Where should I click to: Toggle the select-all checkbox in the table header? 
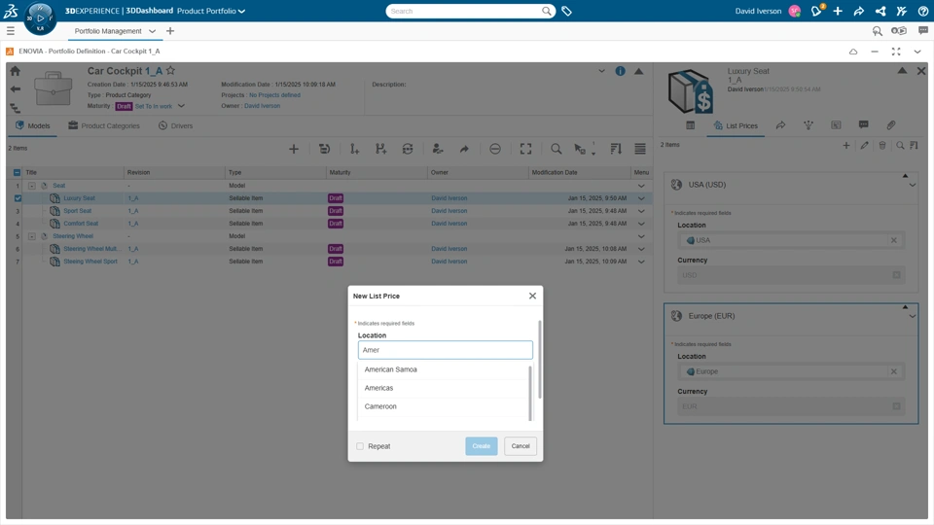point(17,173)
